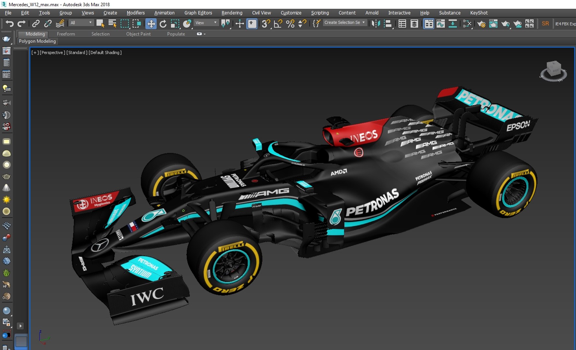Click Use Pivot Point Center icon
Viewport: 576px width, 350px height.
tap(225, 23)
